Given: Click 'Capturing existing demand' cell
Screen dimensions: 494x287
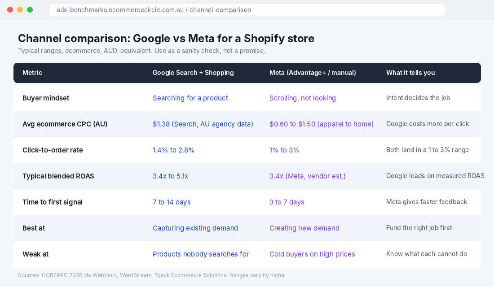Looking at the screenshot, I should (195, 228).
